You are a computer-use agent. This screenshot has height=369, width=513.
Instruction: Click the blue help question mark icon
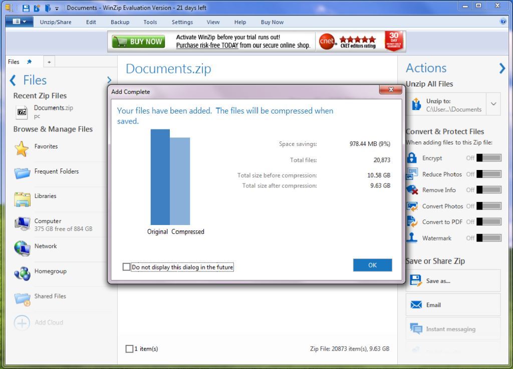coord(503,21)
